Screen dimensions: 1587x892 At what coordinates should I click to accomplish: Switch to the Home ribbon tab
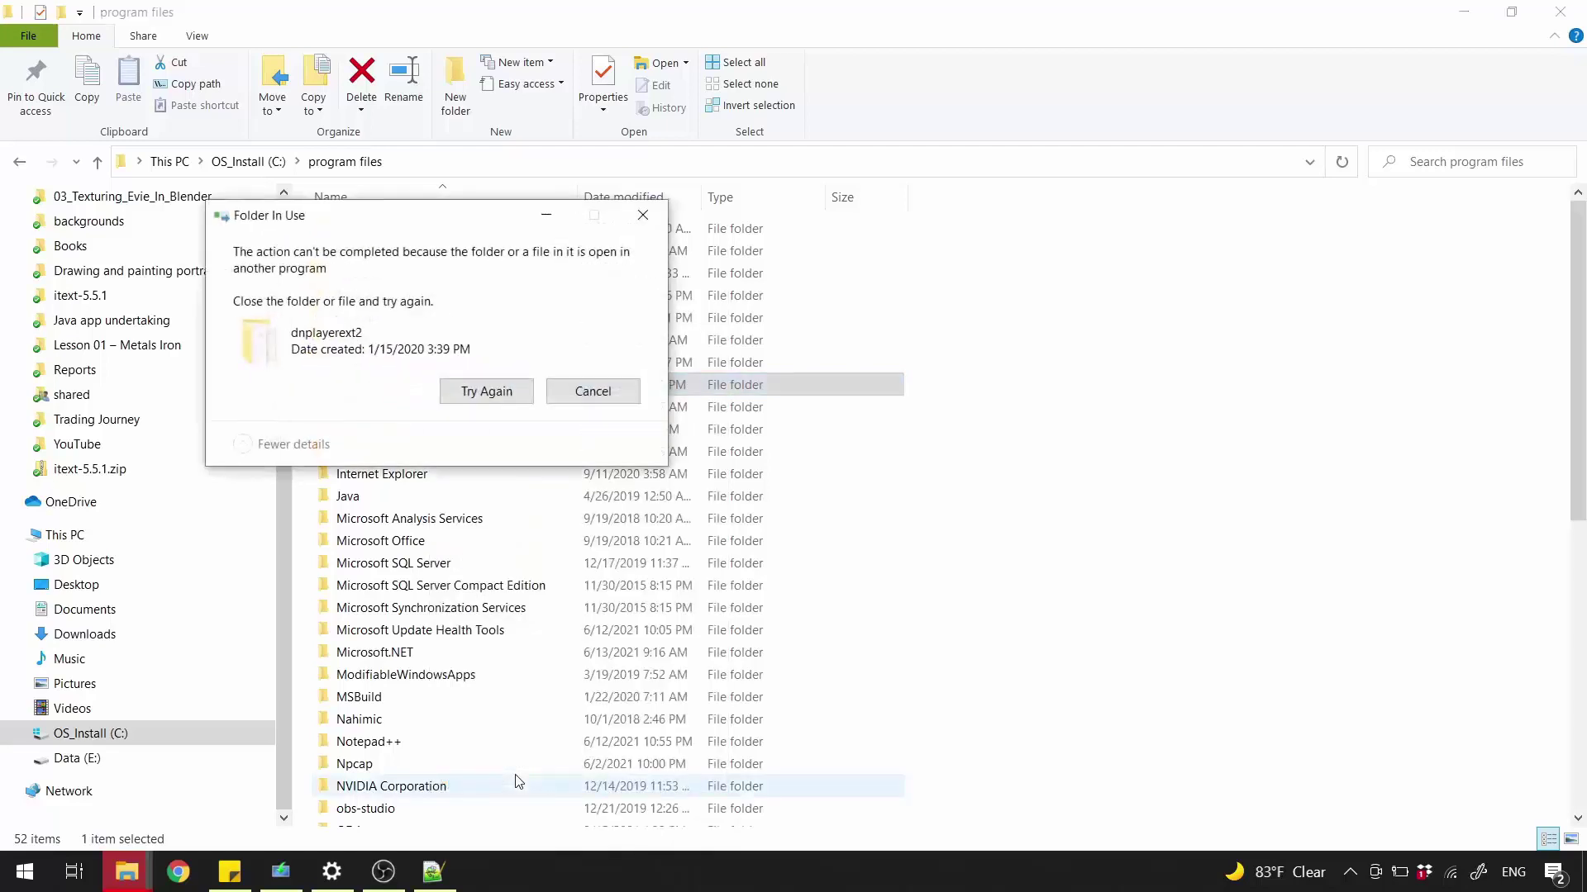click(x=86, y=36)
